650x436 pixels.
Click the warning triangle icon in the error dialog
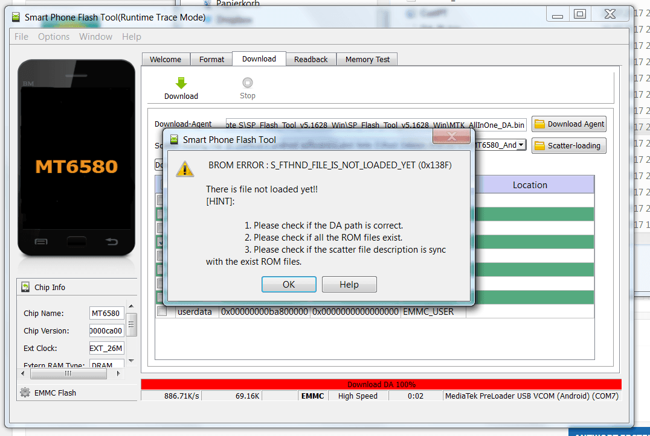[185, 169]
